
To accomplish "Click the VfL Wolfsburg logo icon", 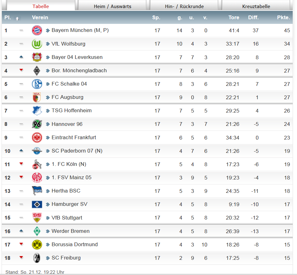I will (37, 44).
